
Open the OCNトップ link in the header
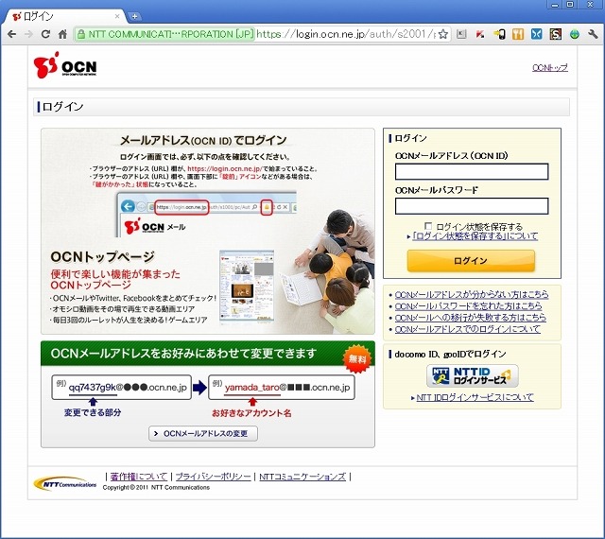coord(550,67)
